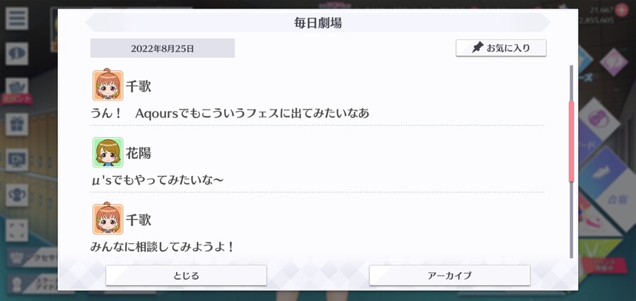Click the pink scrollbar thumb

[x=572, y=141]
